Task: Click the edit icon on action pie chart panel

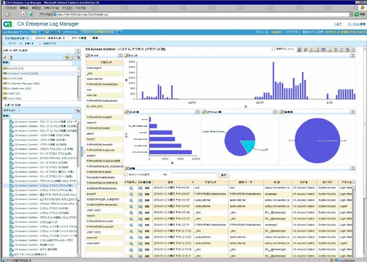Action: click(x=204, y=112)
